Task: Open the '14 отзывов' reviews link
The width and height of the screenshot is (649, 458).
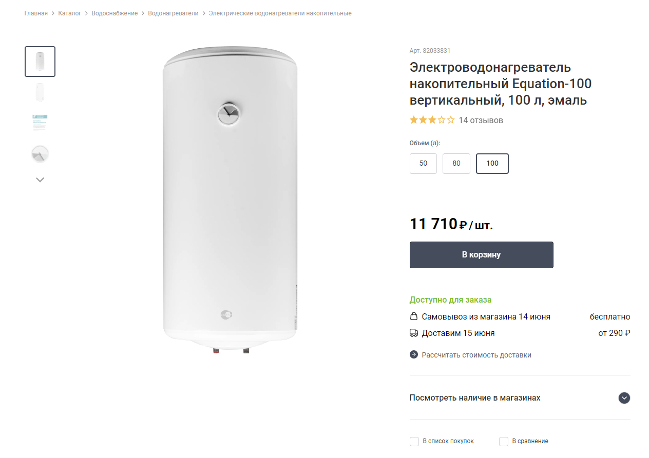Action: (x=481, y=120)
